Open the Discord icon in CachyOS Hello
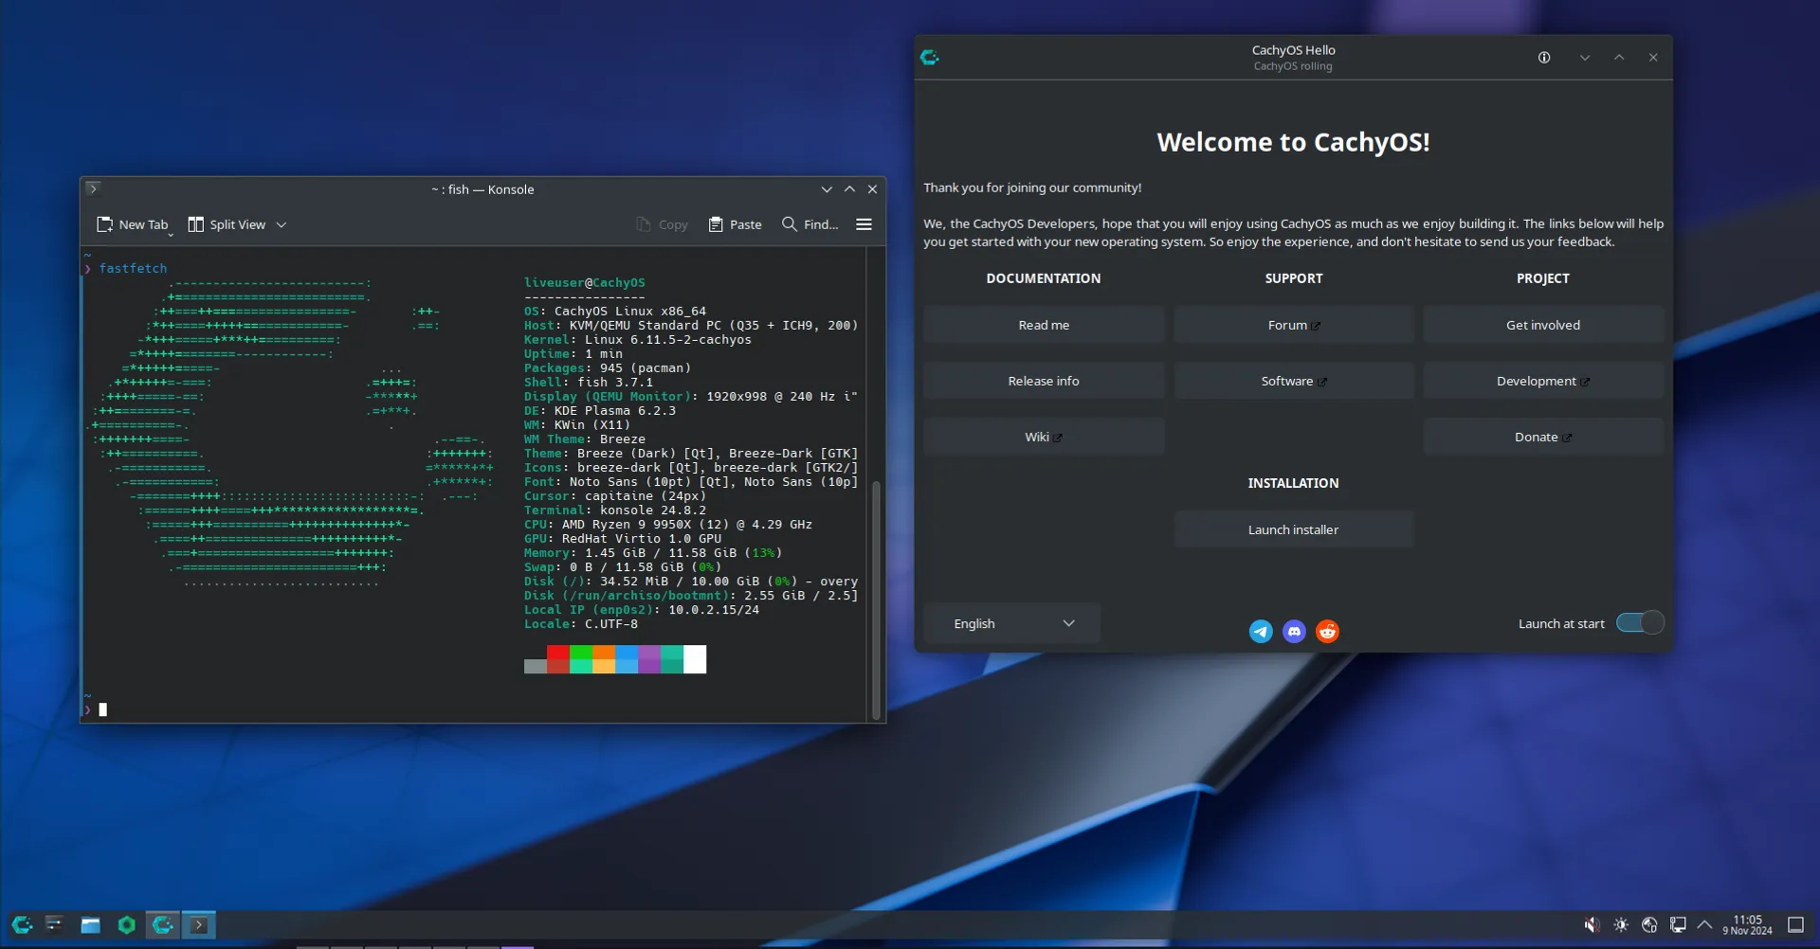Screen dimensions: 1820x949 point(1294,631)
